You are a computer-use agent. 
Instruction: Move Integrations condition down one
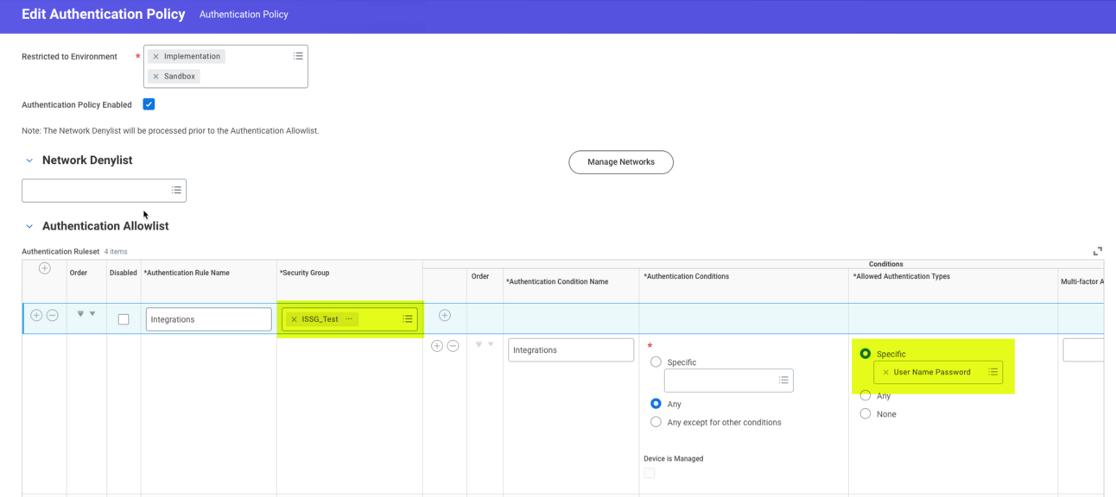491,344
